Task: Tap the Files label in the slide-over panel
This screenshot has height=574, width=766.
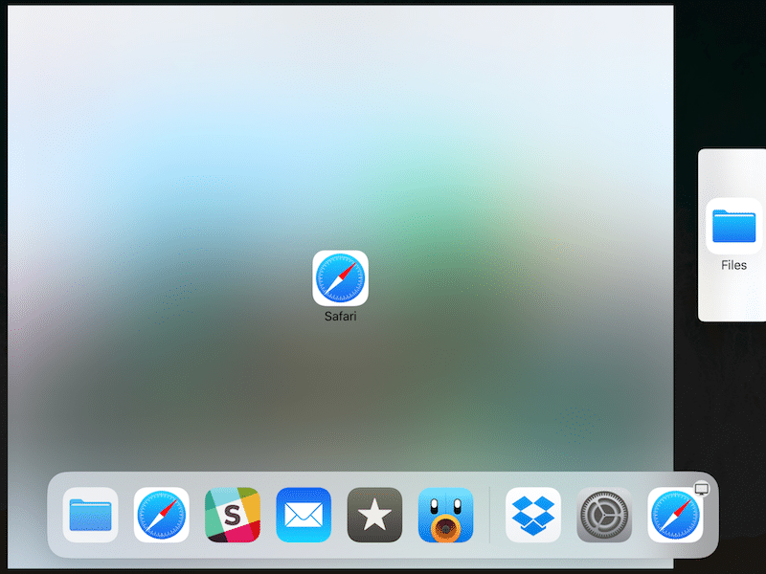Action: [x=732, y=264]
